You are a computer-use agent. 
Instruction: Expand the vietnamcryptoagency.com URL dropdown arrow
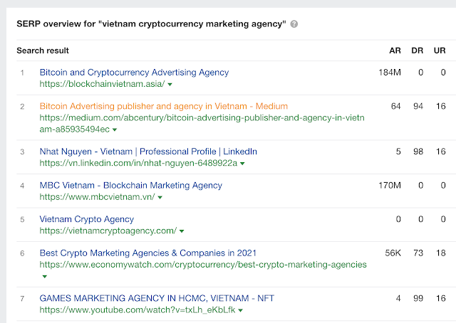pos(182,231)
